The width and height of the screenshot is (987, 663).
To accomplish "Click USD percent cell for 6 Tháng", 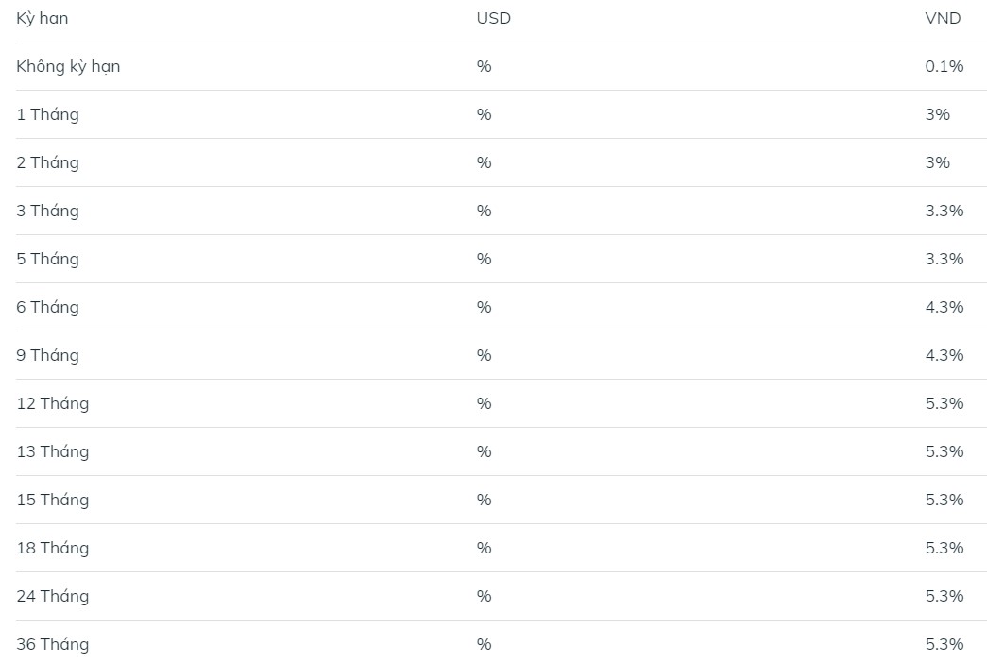I will tap(485, 307).
